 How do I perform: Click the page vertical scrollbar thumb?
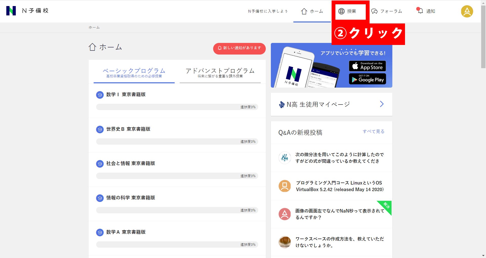click(x=483, y=37)
